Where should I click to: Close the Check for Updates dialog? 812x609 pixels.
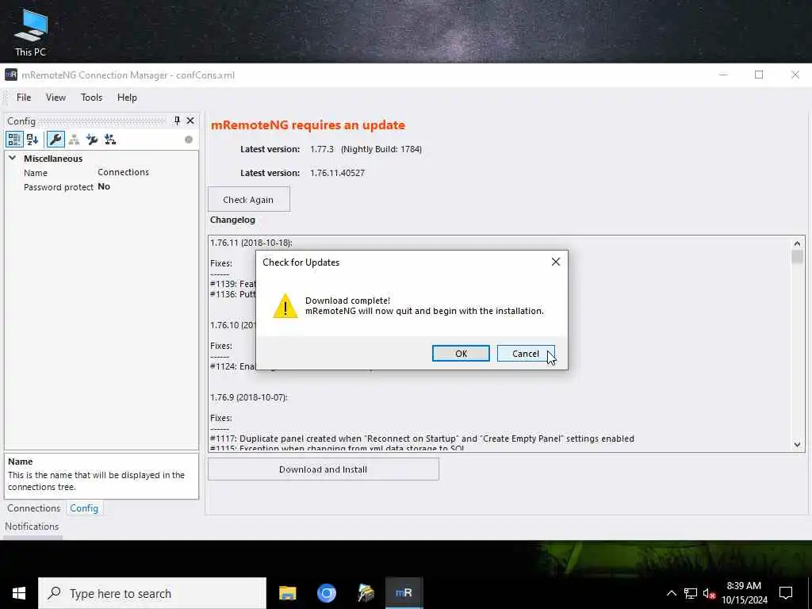556,262
